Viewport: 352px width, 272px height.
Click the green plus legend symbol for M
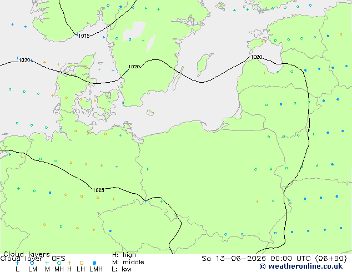coord(47,263)
